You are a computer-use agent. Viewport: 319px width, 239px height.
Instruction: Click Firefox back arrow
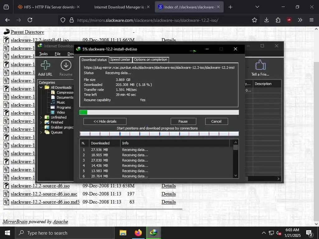click(x=7, y=20)
